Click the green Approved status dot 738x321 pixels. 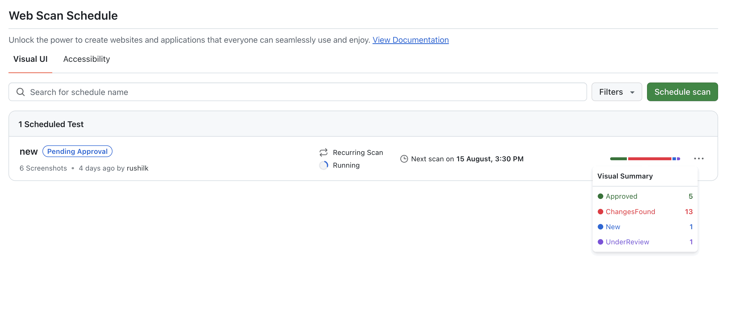pos(600,196)
